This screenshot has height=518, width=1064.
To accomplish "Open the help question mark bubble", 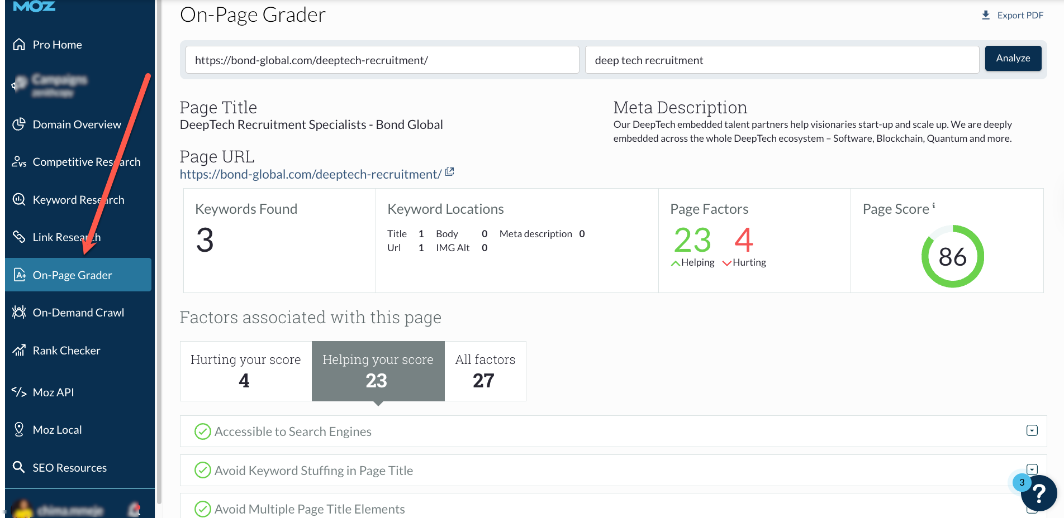I will coord(1038,493).
